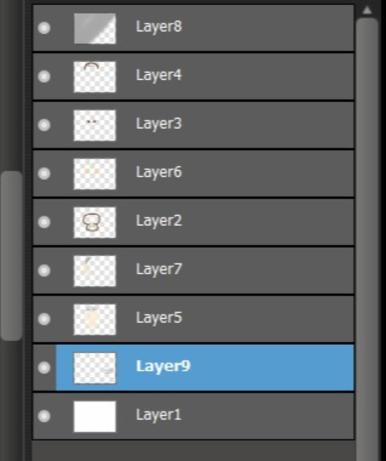
Task: Click the Layer8 gradient thumbnail
Action: point(95,28)
